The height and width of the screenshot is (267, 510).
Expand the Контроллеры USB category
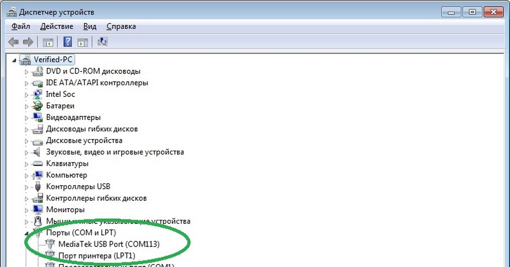click(27, 187)
